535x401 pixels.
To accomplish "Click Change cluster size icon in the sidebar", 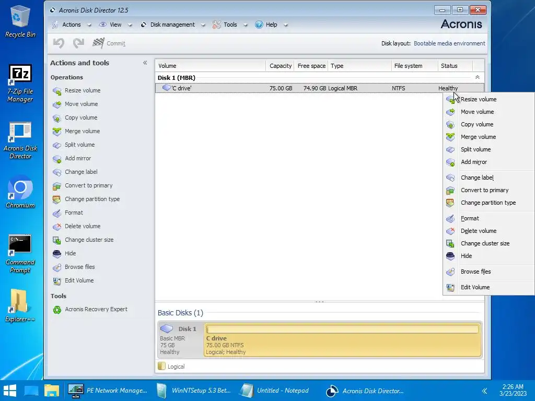I will click(57, 240).
